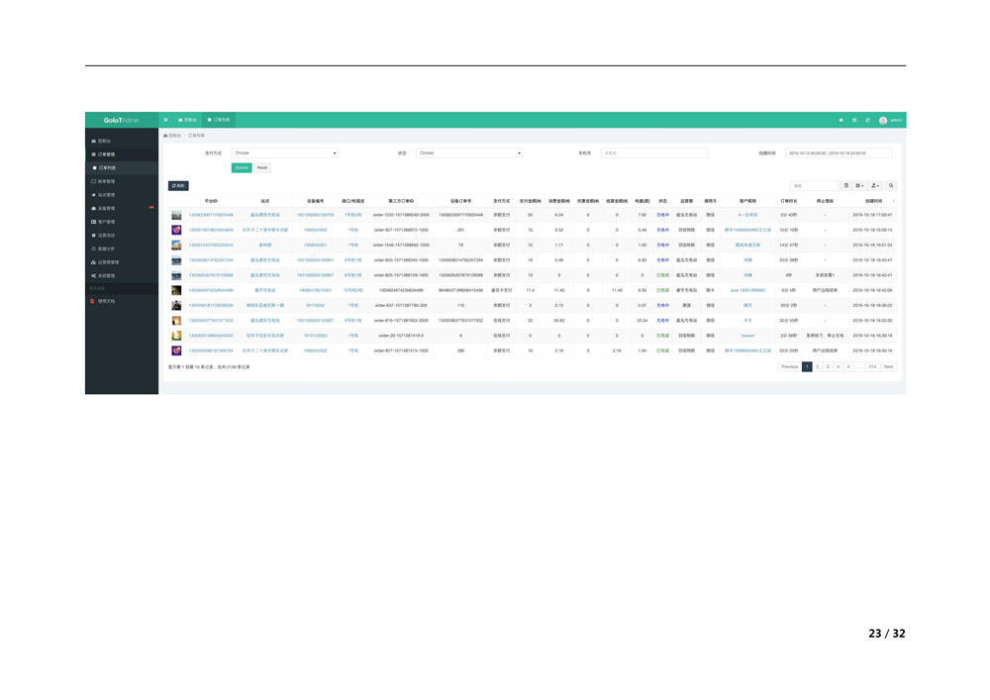Click the search magnifier icon above table

tap(891, 185)
